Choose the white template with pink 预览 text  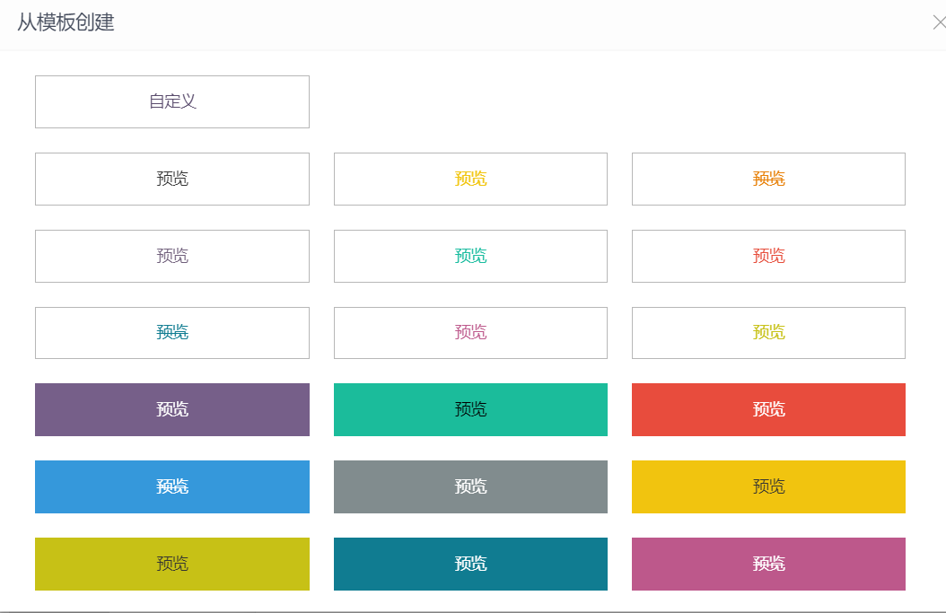coord(470,332)
